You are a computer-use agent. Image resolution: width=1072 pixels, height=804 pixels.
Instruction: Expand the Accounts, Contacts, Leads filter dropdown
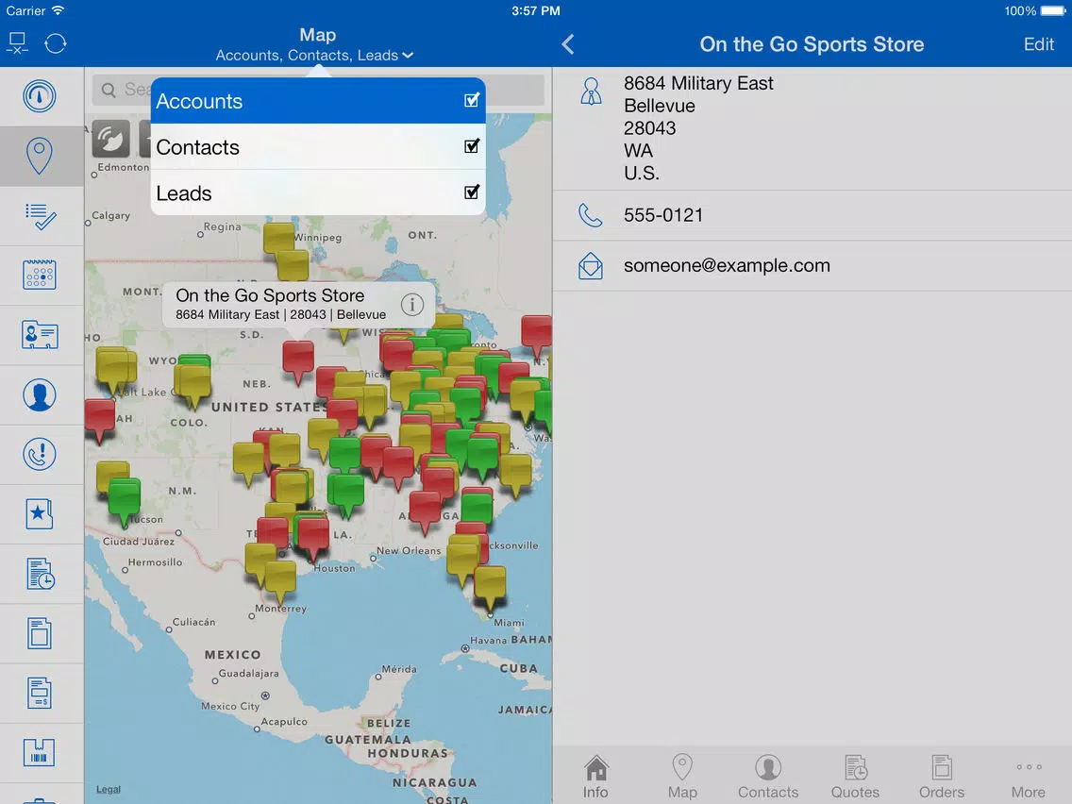(x=314, y=56)
